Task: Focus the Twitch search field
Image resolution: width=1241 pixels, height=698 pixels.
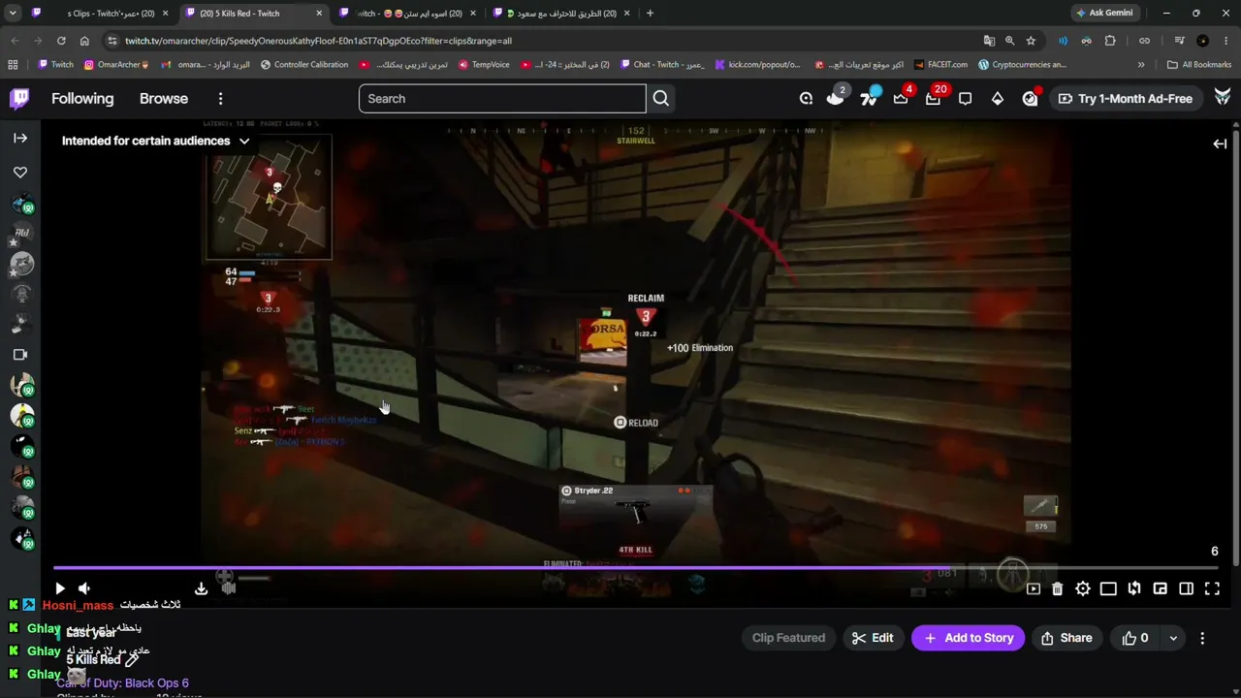Action: coord(502,98)
